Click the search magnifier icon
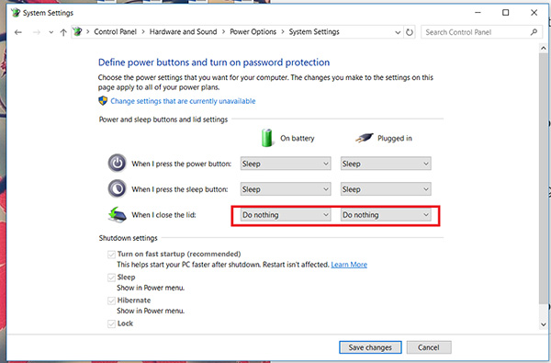The image size is (551, 363). point(534,32)
